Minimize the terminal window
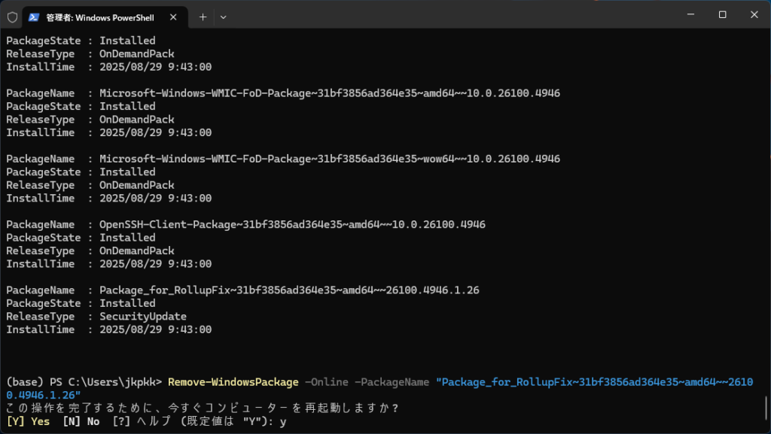771x434 pixels. pyautogui.click(x=691, y=14)
